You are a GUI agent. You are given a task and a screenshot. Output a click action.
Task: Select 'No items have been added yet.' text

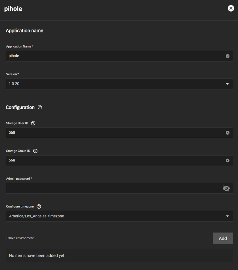37,255
